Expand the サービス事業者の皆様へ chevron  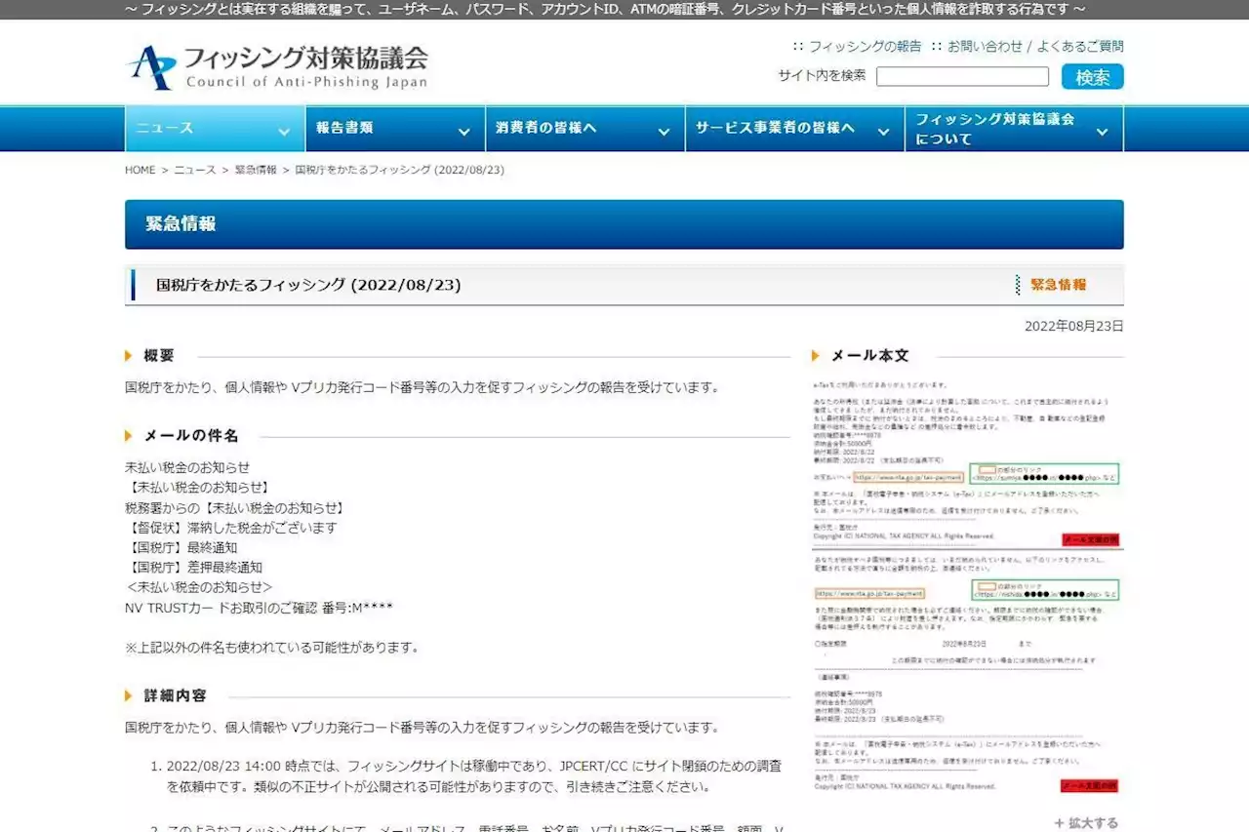883,132
